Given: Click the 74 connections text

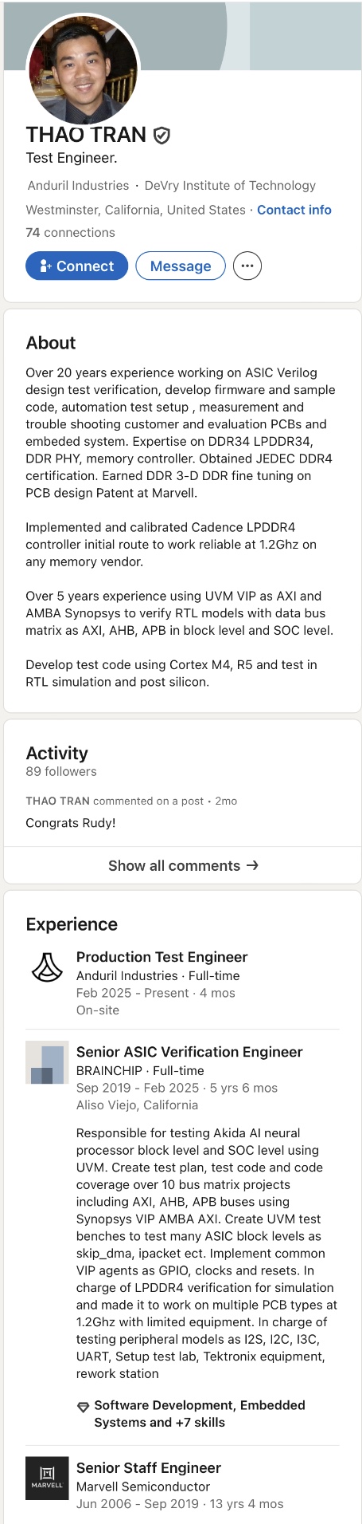Looking at the screenshot, I should tap(70, 232).
